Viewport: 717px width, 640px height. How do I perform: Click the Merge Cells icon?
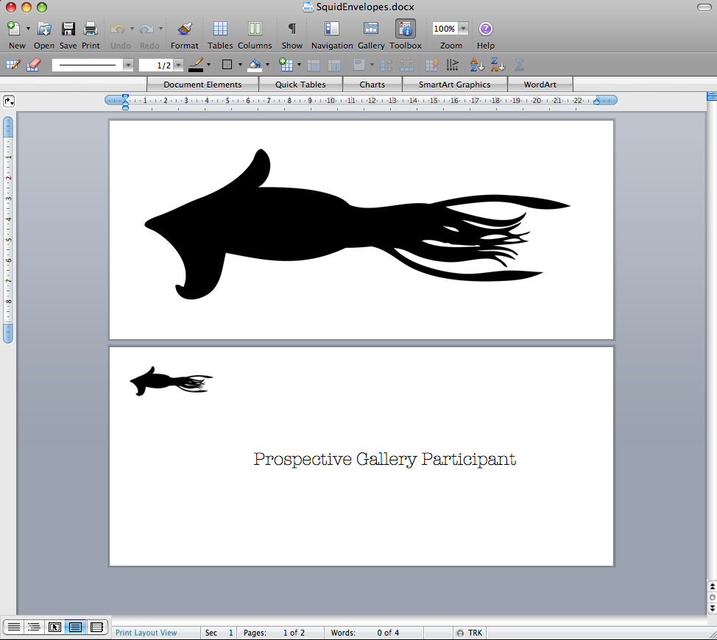point(314,65)
